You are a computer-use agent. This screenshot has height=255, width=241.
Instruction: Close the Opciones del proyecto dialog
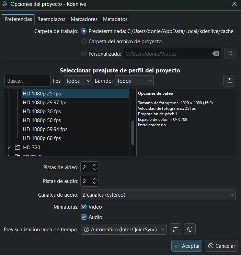pos(234,4)
